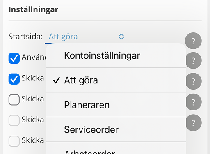Click help icon beside the Serviceorder option
This screenshot has height=154, width=210.
(x=194, y=123)
